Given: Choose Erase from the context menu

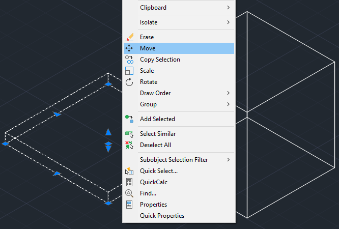Looking at the screenshot, I should point(179,37).
